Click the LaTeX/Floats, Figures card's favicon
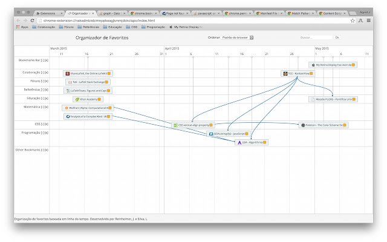Screen dimensions: 387x242 click(68, 91)
